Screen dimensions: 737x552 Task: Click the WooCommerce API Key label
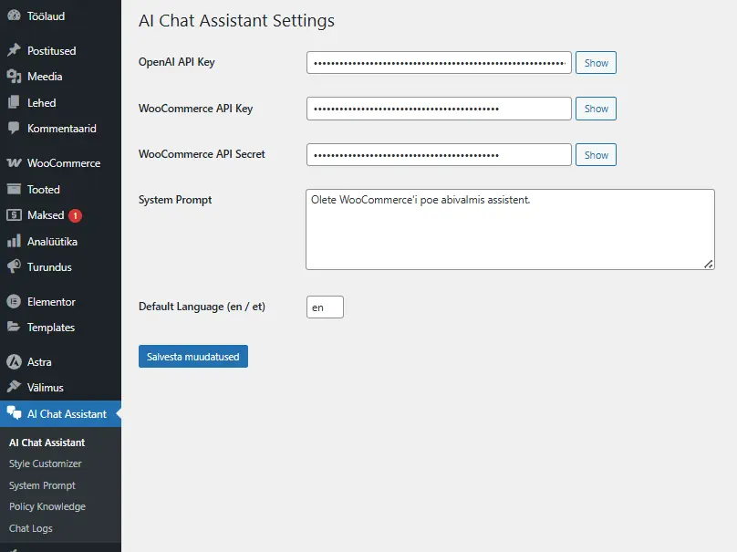coord(195,109)
